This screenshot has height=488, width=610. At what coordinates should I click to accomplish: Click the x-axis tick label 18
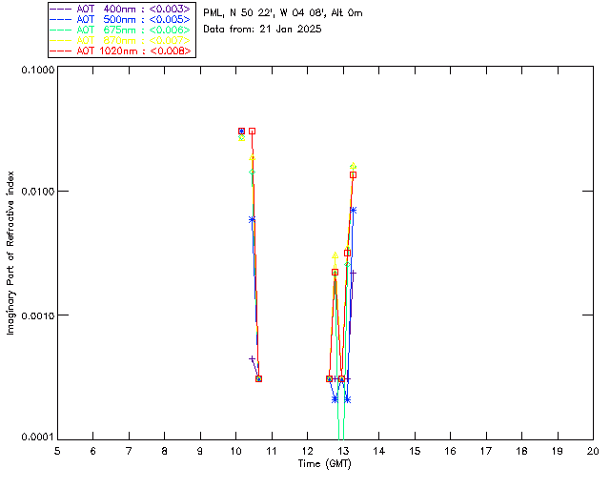point(521,451)
